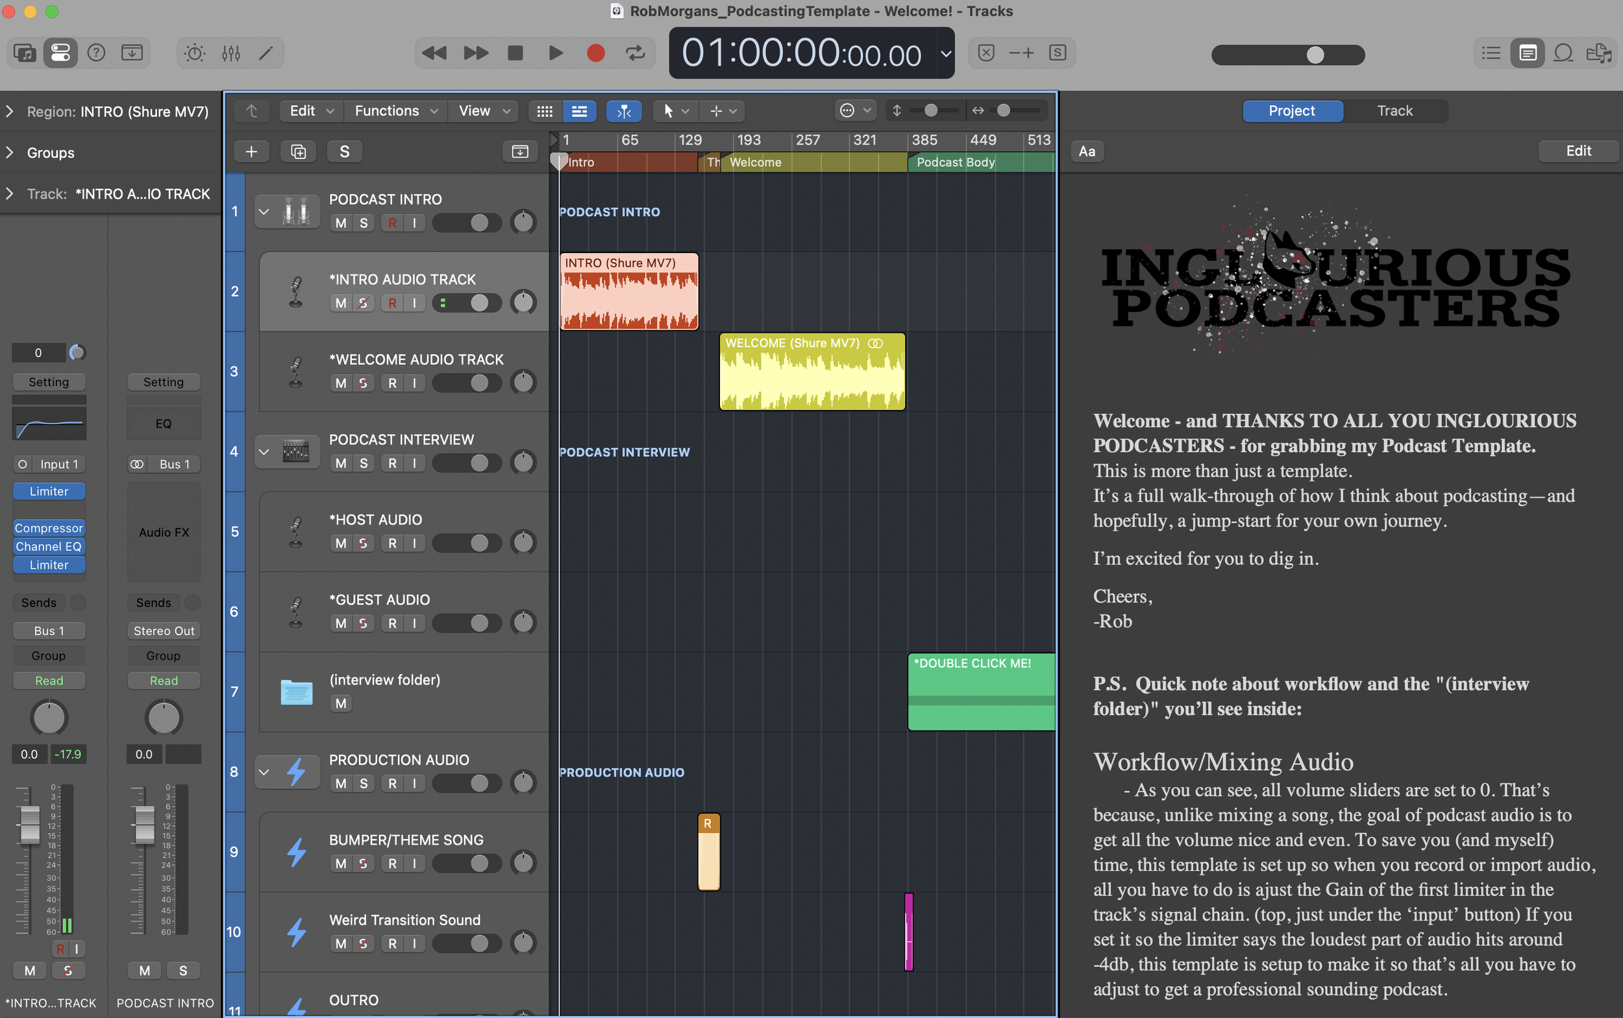The image size is (1623, 1018).
Task: Toggle the global Solo S button in track header
Action: [x=344, y=151]
